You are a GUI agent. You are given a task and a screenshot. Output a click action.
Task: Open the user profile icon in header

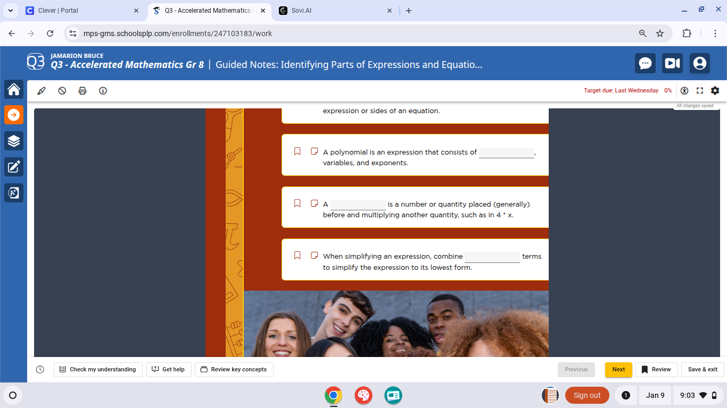pyautogui.click(x=700, y=63)
